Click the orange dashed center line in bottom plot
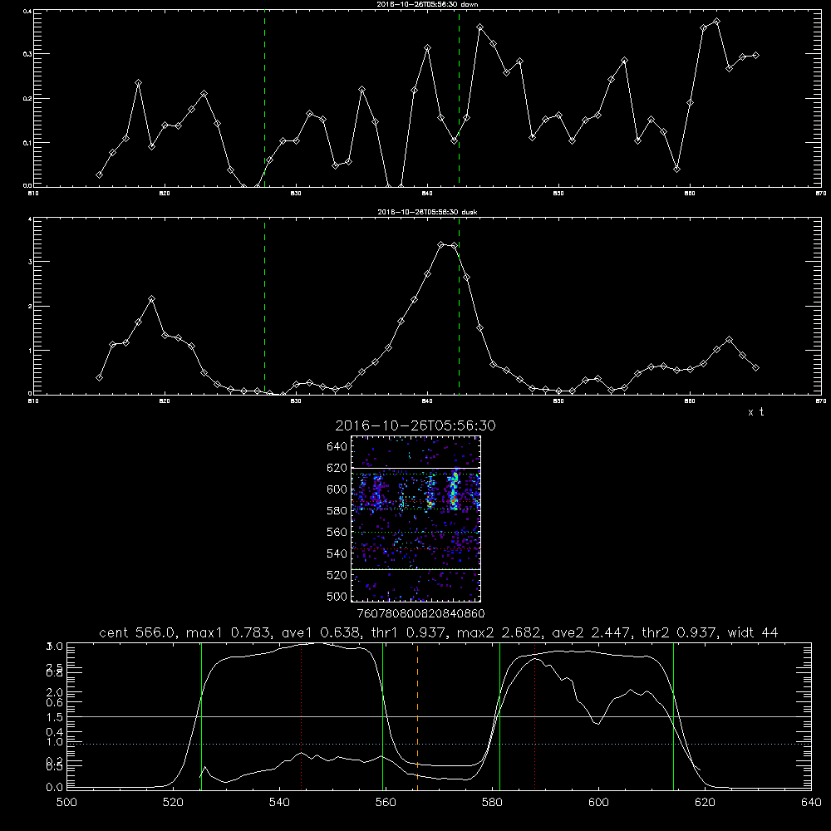This screenshot has width=831, height=831. (x=418, y=715)
